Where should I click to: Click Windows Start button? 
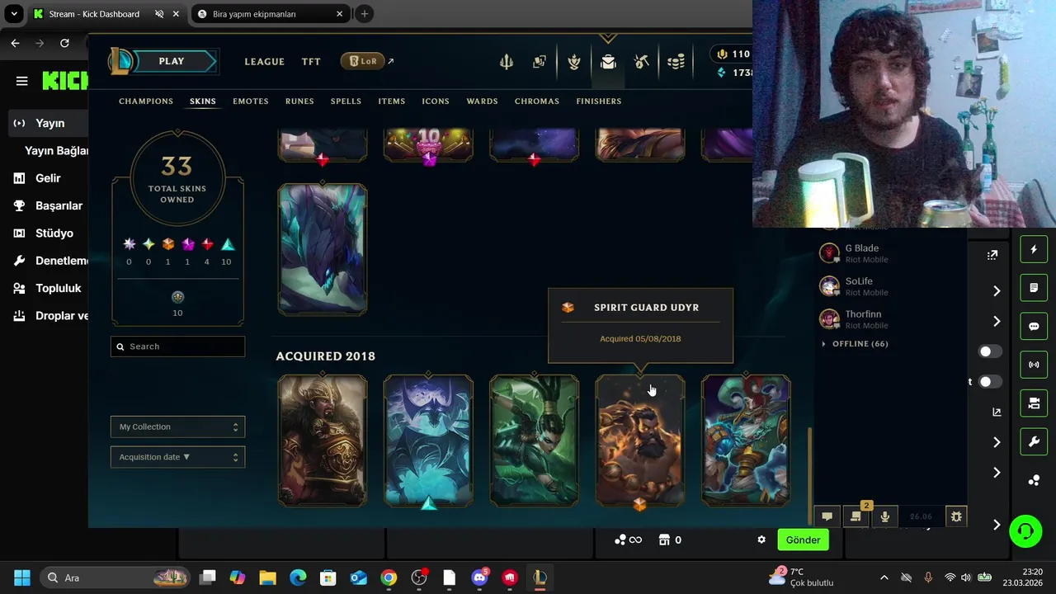coord(22,577)
